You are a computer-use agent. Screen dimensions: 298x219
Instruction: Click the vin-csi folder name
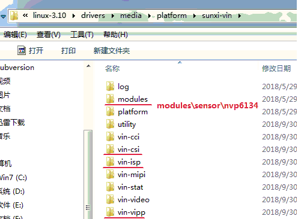point(129,150)
